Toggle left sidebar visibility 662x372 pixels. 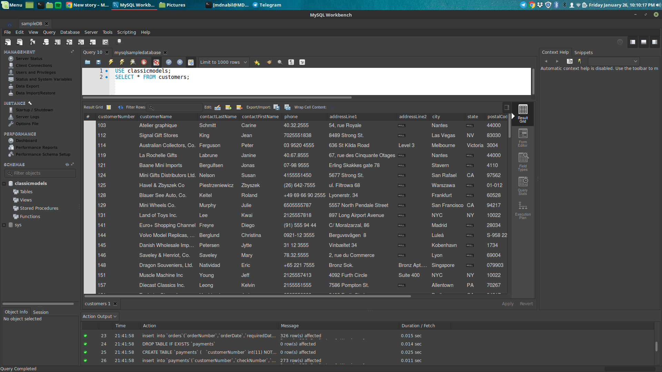click(x=633, y=42)
